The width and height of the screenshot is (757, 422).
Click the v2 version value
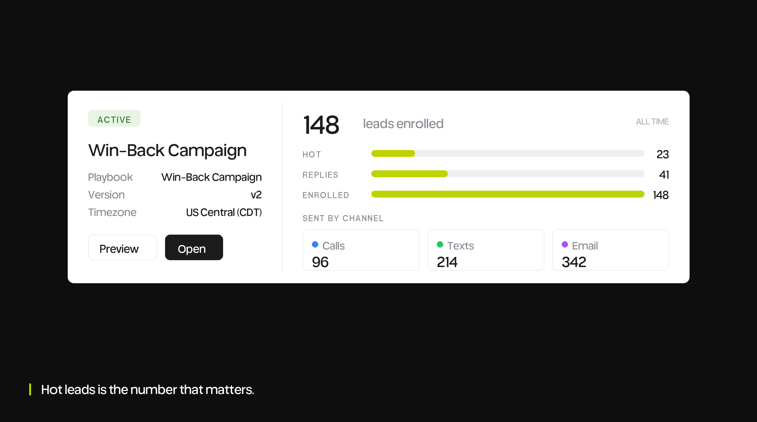tap(256, 195)
